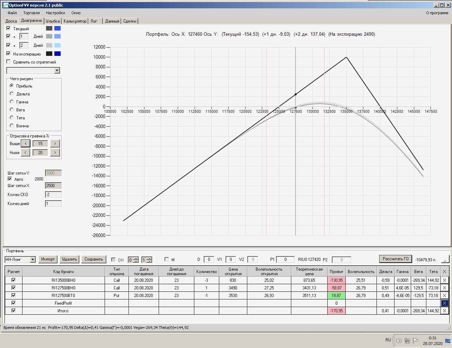Viewport: 452px width, 348px height.
Task: Switch to the Улыбка tab
Action: tap(53, 21)
